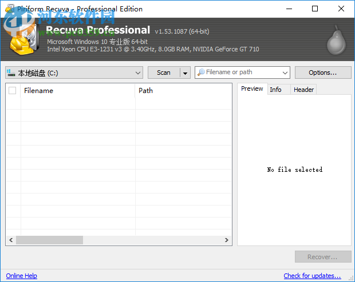The width and height of the screenshot is (355, 282).
Task: Tick the select-all checkbox in header
Action: pos(12,91)
